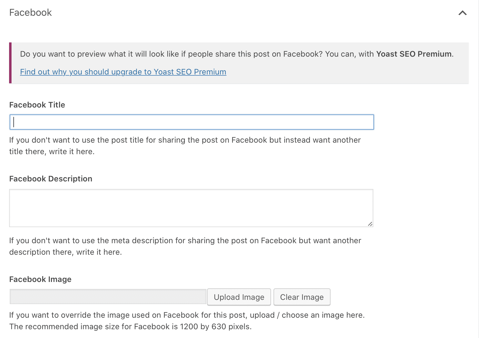Viewport: 479px width, 338px height.
Task: Click the purple left border of the notice
Action: click(x=10, y=63)
